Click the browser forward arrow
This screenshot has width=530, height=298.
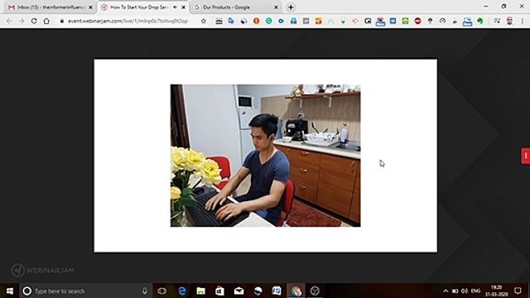(x=22, y=21)
